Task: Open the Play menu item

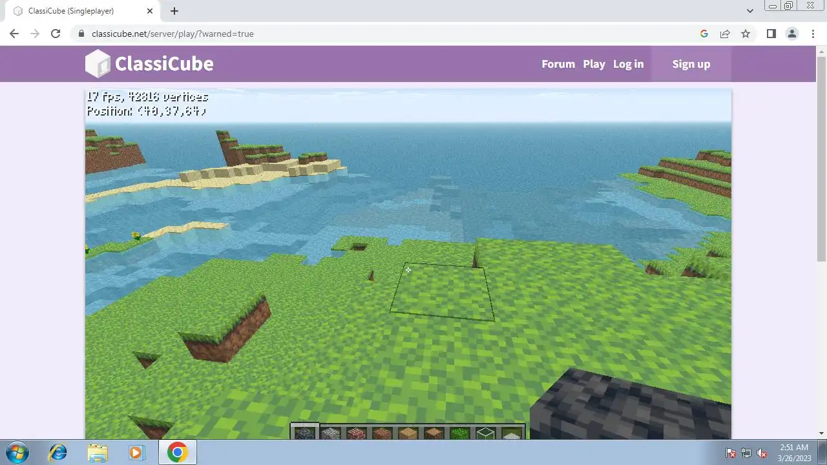Action: 594,64
